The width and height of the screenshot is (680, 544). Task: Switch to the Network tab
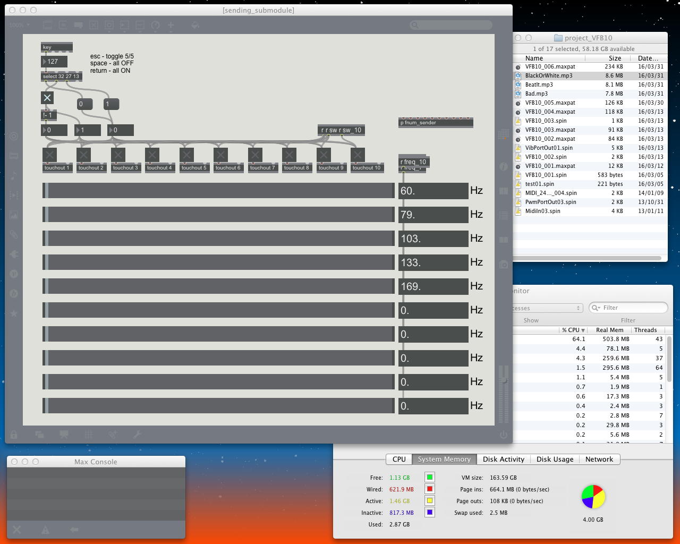[x=599, y=460]
